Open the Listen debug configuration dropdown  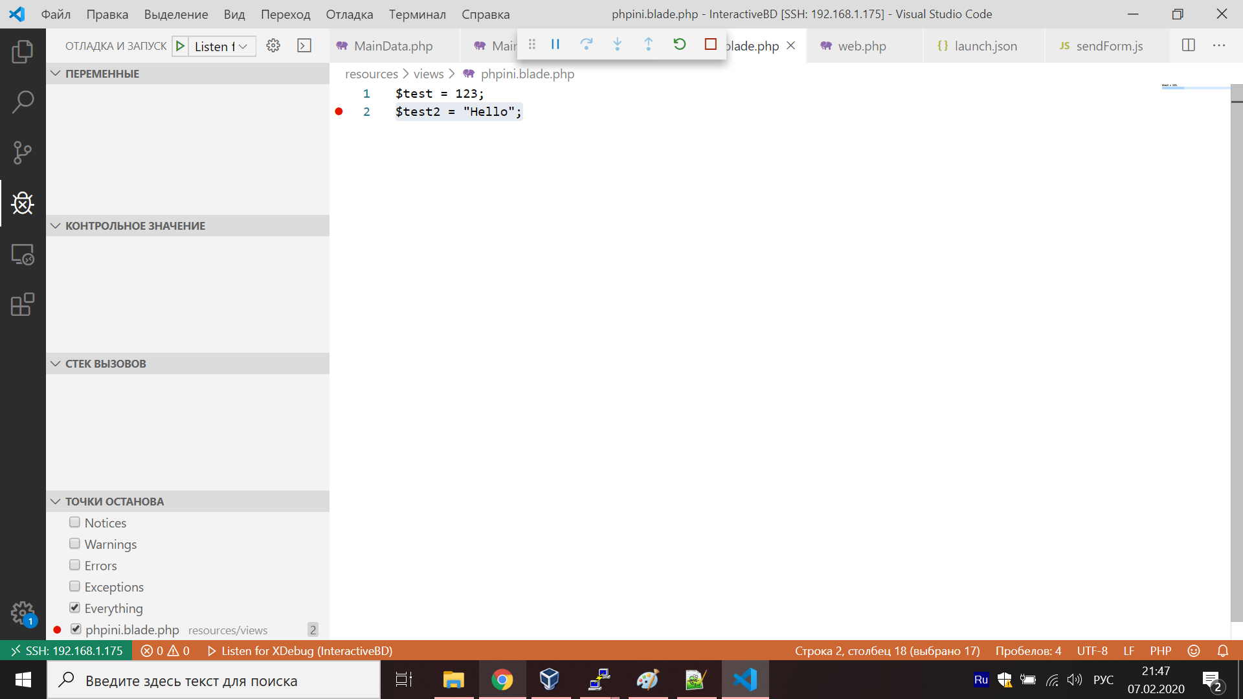tap(221, 46)
